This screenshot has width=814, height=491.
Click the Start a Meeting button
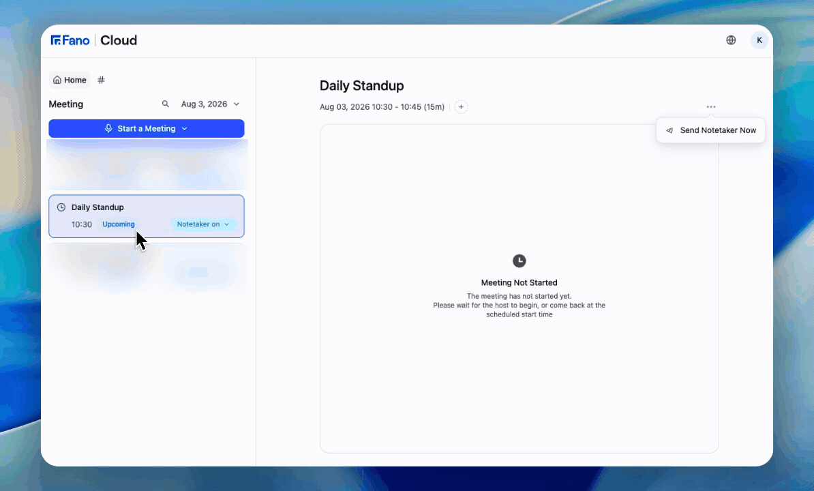pyautogui.click(x=147, y=129)
